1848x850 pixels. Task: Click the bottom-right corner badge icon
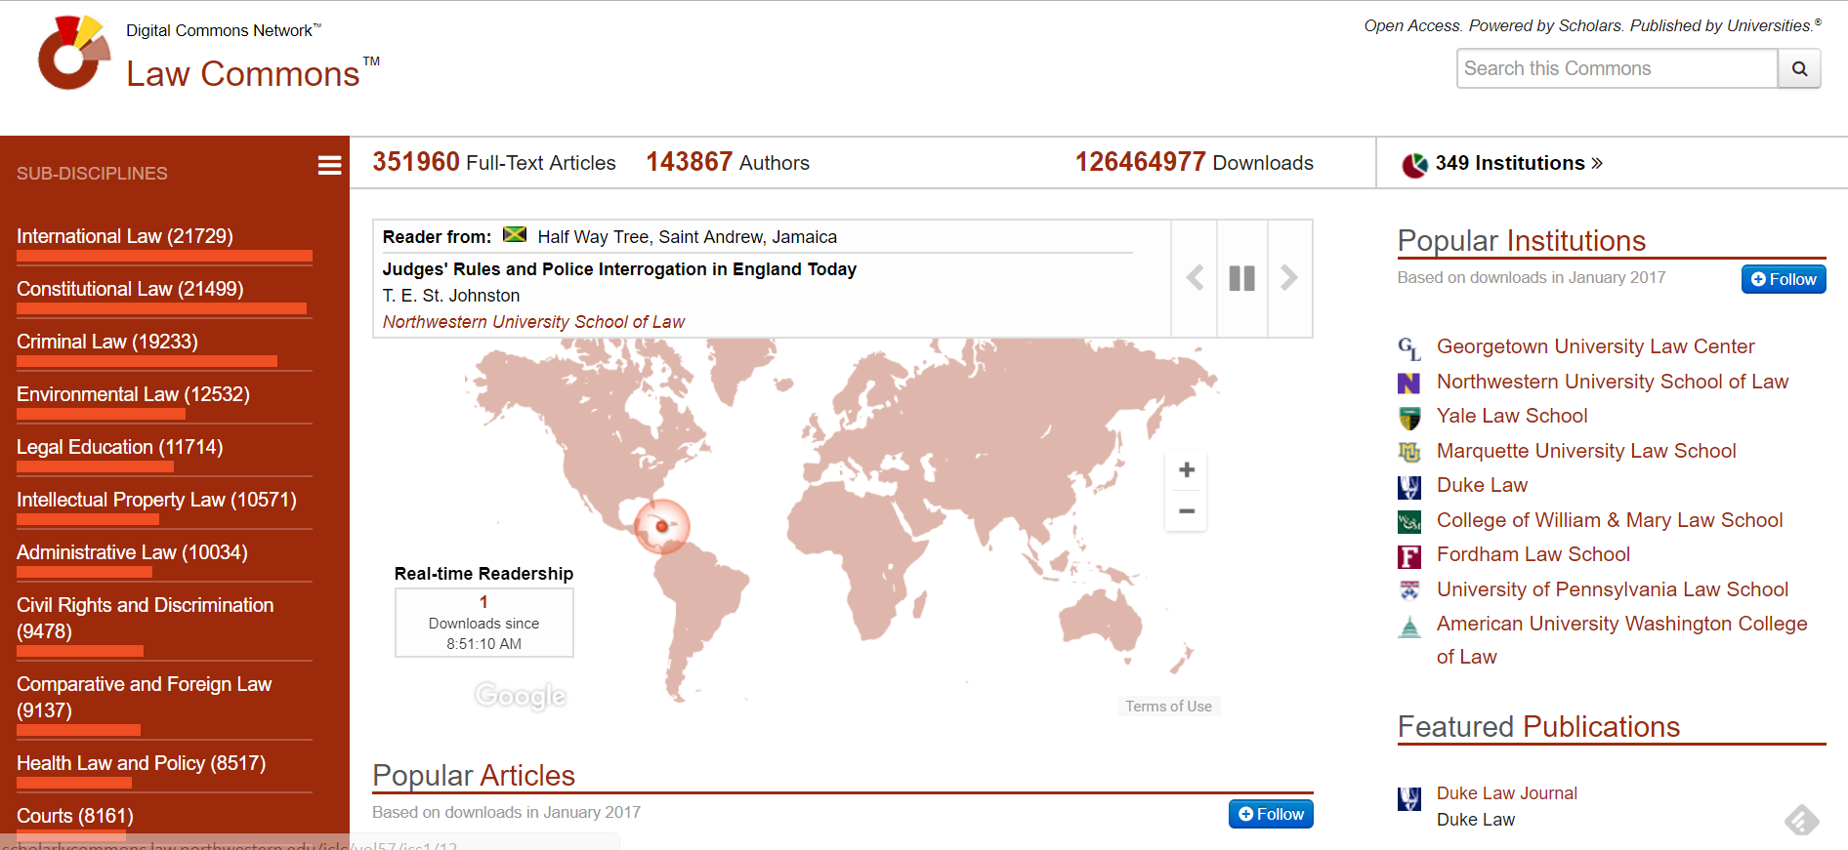coord(1801,821)
